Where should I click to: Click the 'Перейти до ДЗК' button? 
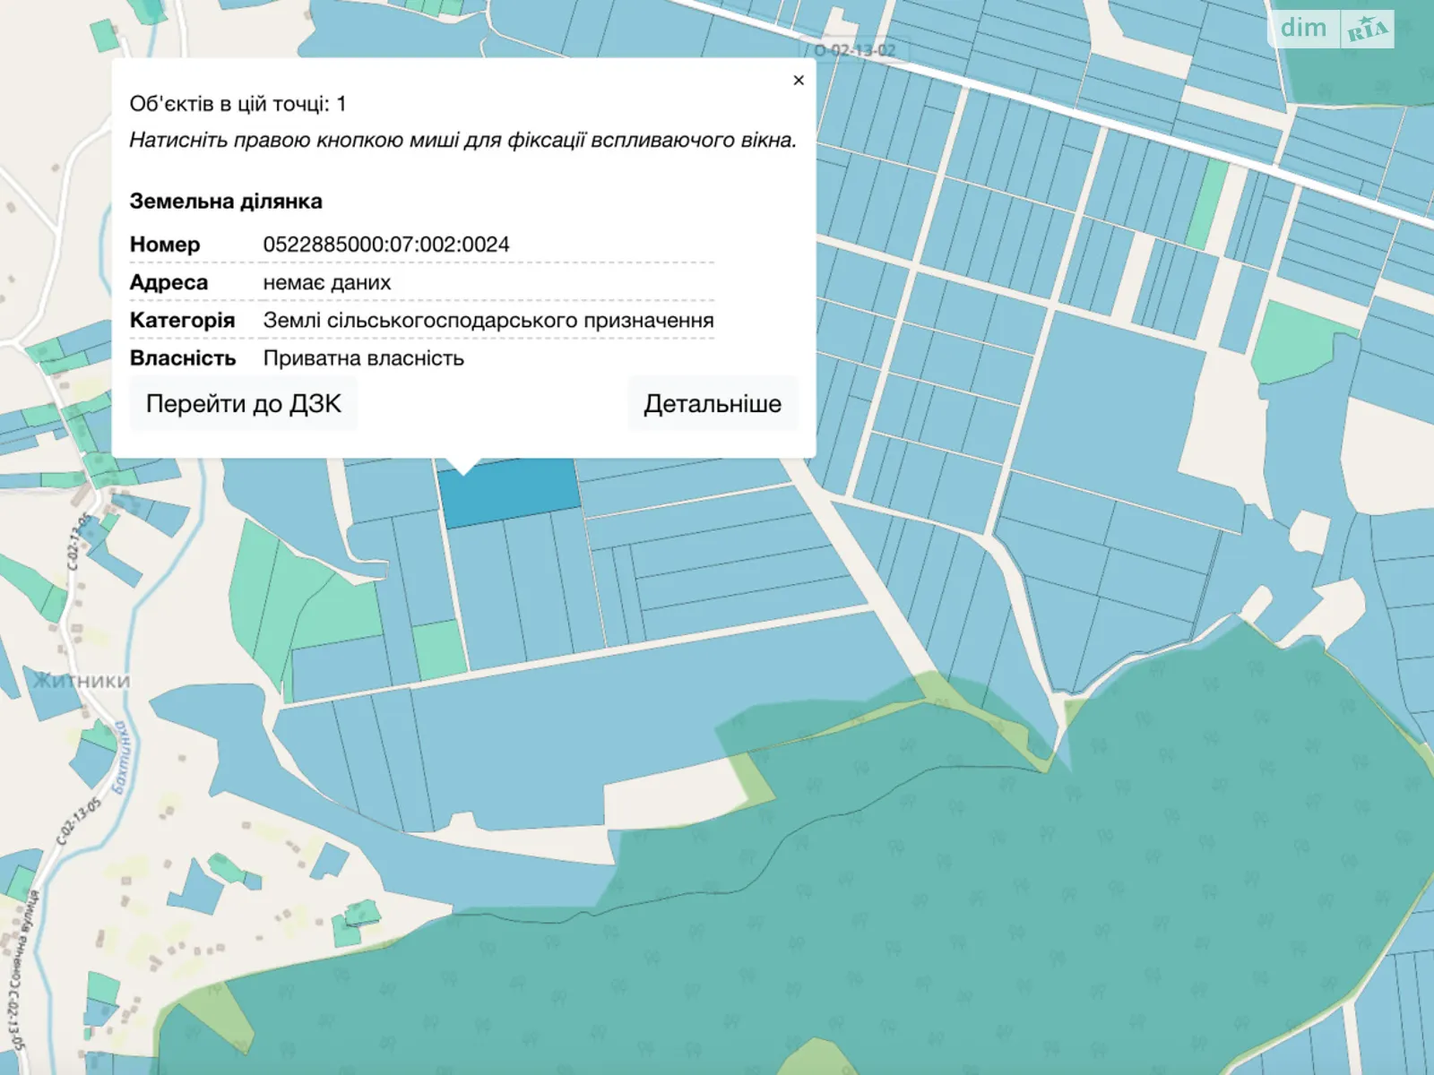[x=243, y=404]
